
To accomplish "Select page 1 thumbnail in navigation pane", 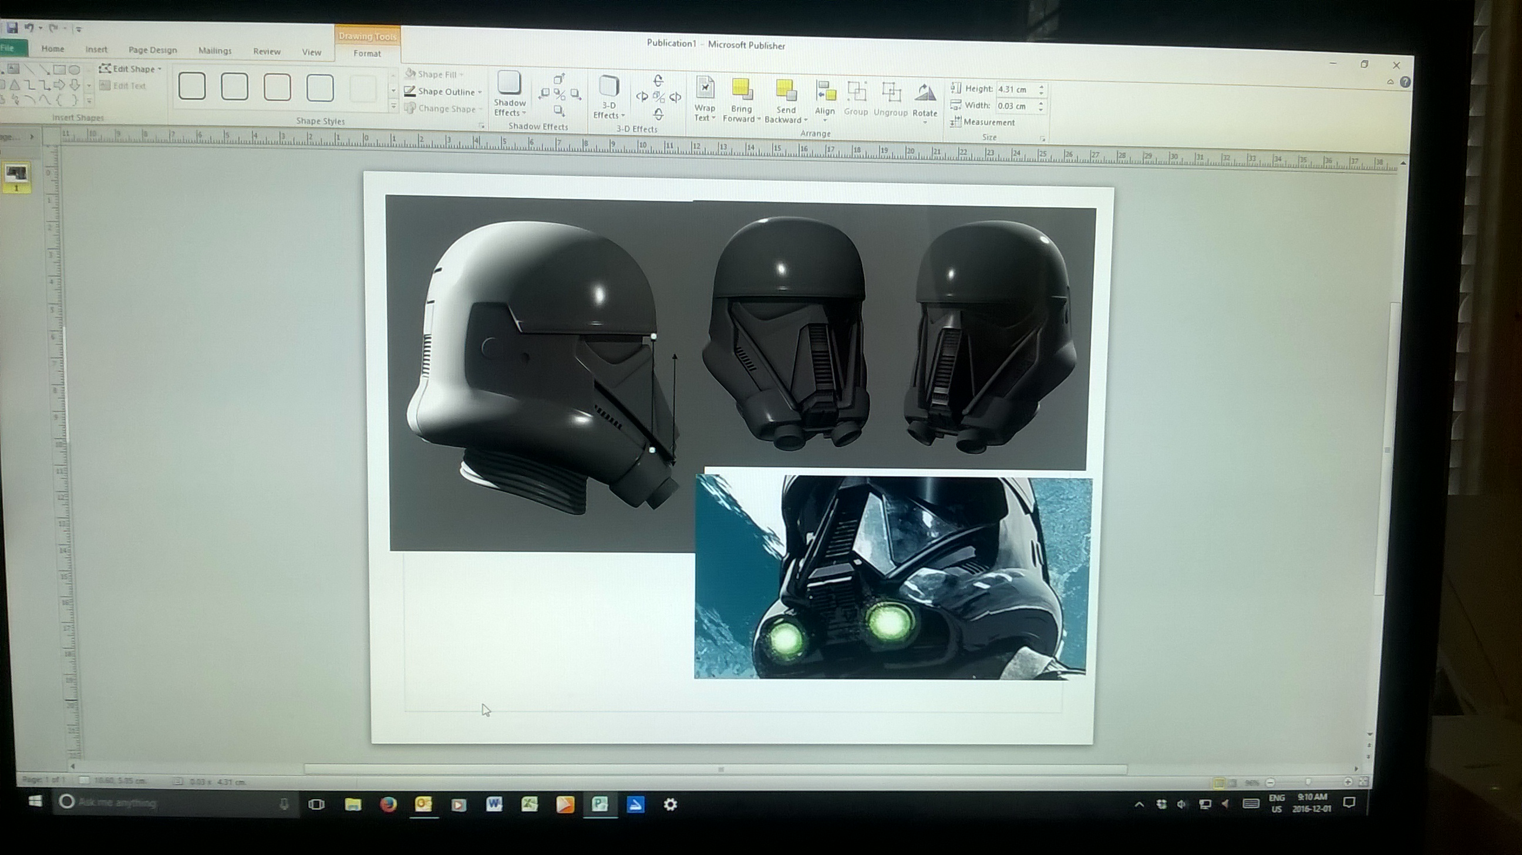I will 16,177.
